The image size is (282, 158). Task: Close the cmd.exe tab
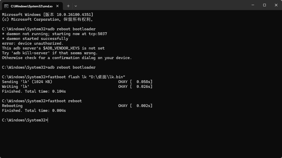pos(57,6)
